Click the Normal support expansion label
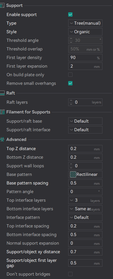Image resolution: width=113 pixels, height=279 pixels. [x=33, y=243]
